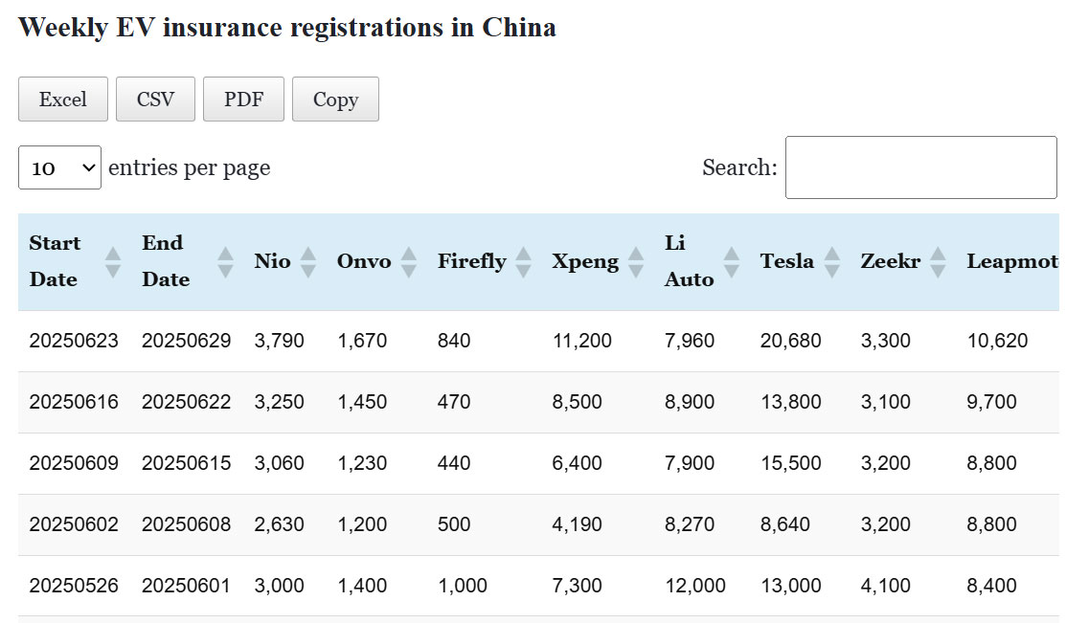This screenshot has width=1066, height=623.
Task: Click the Xpeng 11,200 cell
Action: pyautogui.click(x=581, y=341)
